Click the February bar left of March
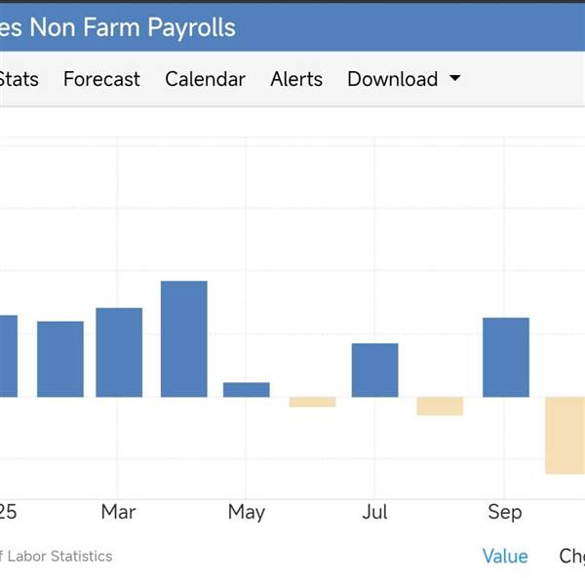The width and height of the screenshot is (585, 585). tap(60, 359)
